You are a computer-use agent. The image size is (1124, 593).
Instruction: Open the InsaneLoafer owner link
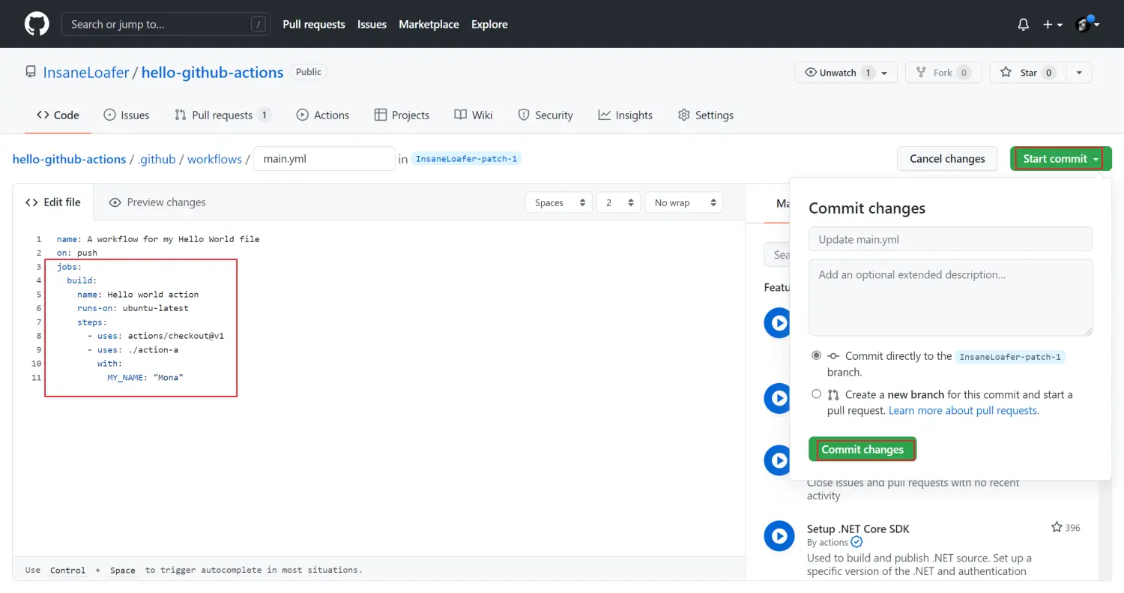[86, 73]
